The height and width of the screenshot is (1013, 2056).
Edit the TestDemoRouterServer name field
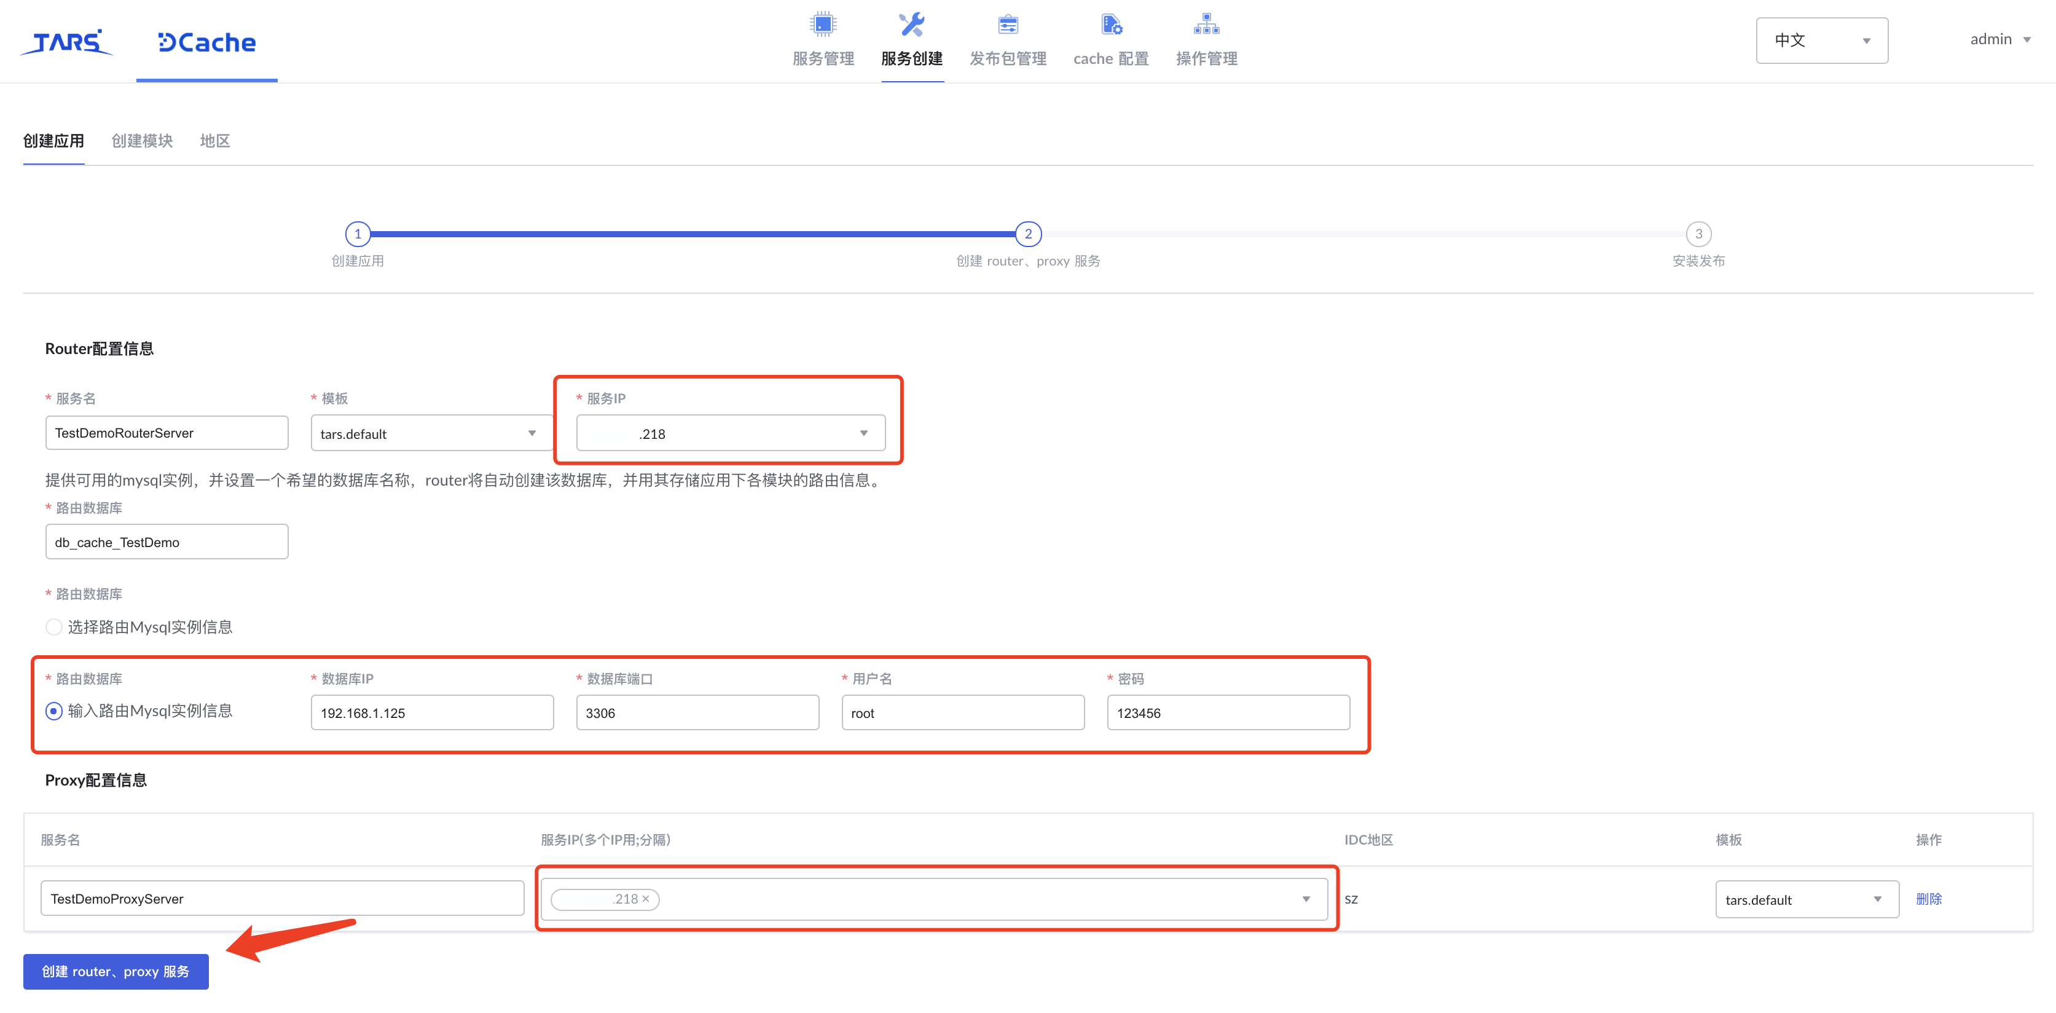(x=167, y=433)
